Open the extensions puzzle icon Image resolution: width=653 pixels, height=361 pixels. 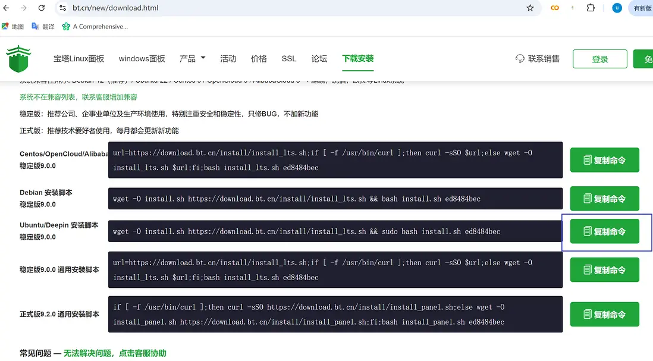click(591, 8)
